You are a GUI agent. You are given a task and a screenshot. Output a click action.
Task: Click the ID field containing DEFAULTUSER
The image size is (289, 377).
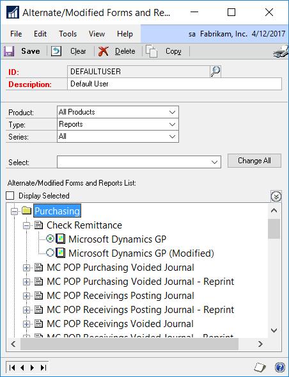point(139,72)
